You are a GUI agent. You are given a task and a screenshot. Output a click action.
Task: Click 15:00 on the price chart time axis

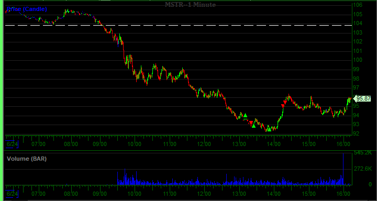[309, 144]
